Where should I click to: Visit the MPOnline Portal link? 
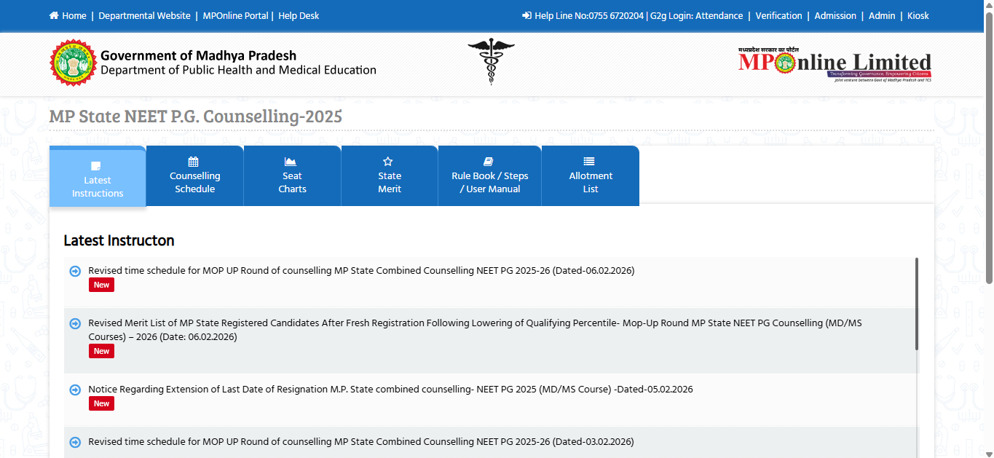click(x=235, y=15)
